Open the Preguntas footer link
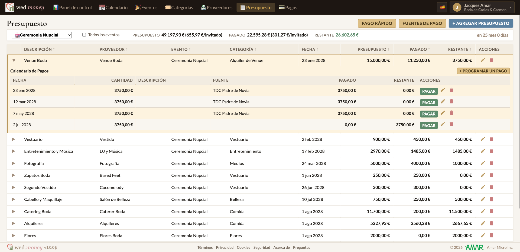Screen dimensions: 520x252 (x=301, y=247)
